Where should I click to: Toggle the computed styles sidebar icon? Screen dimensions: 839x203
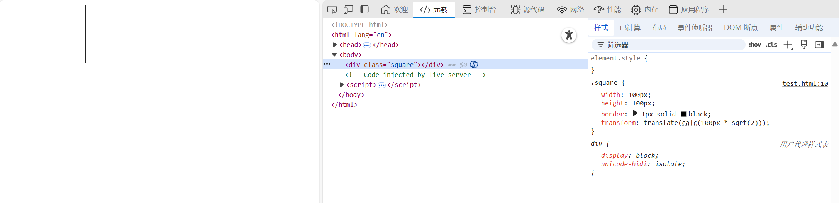tap(820, 45)
